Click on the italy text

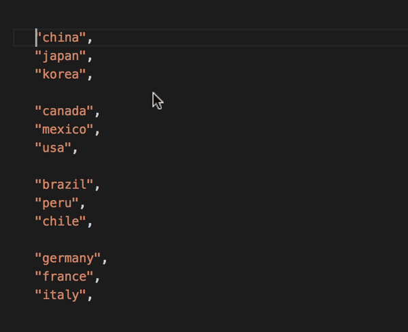[61, 295]
